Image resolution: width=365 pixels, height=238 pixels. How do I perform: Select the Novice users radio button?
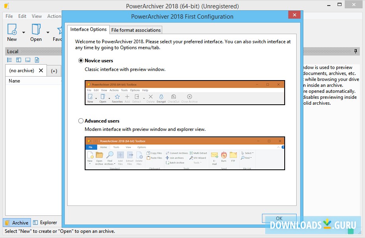[x=81, y=61]
